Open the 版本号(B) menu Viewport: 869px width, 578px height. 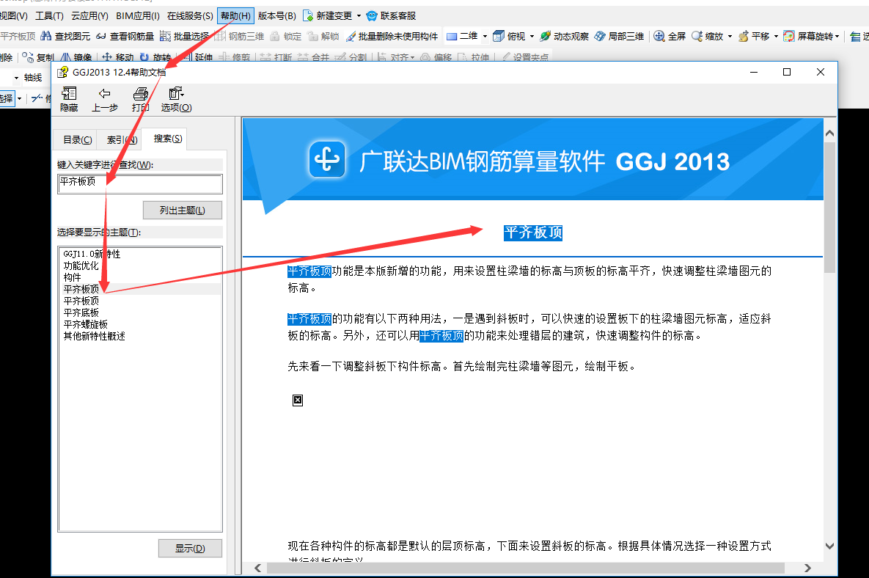click(x=277, y=15)
